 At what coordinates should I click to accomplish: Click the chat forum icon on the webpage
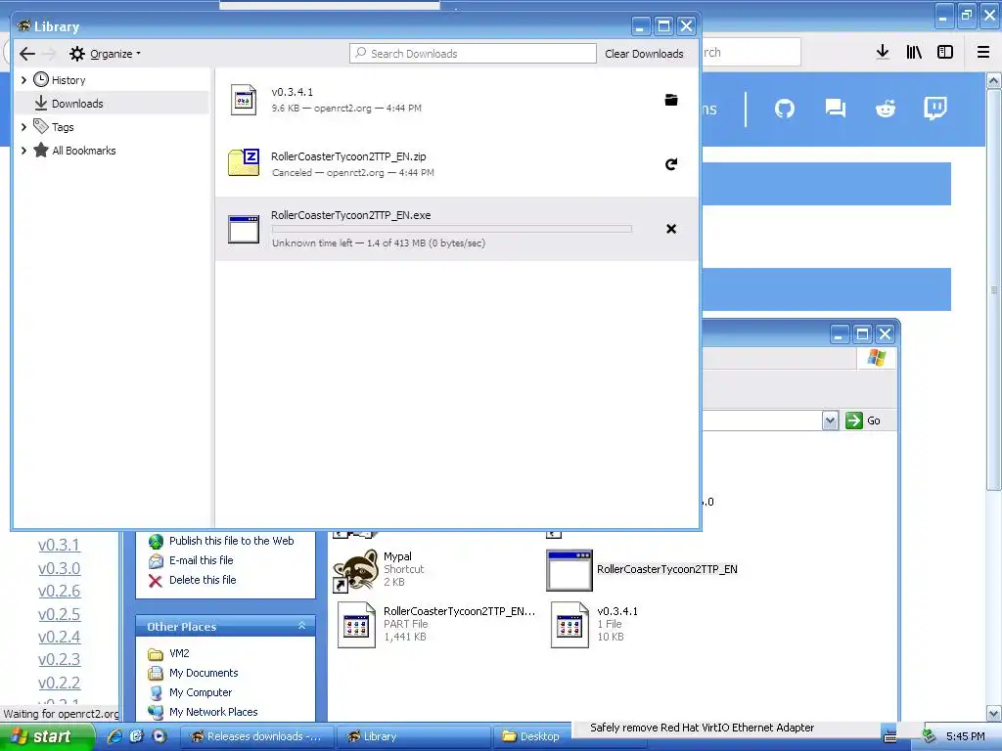[x=836, y=109]
